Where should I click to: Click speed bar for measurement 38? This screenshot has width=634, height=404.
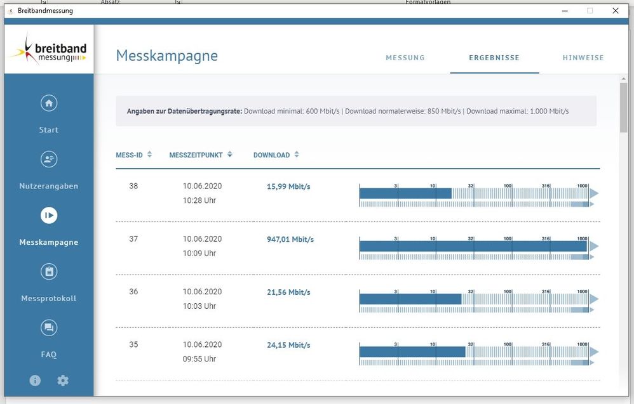point(479,195)
